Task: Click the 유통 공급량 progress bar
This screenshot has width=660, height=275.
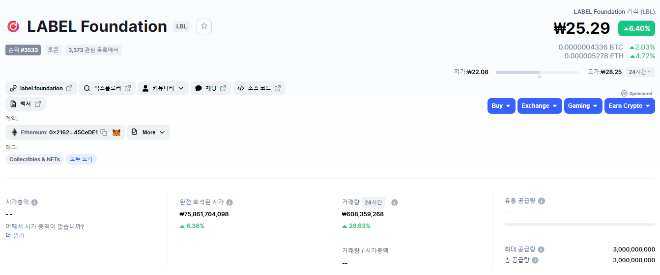Action: tap(580, 225)
